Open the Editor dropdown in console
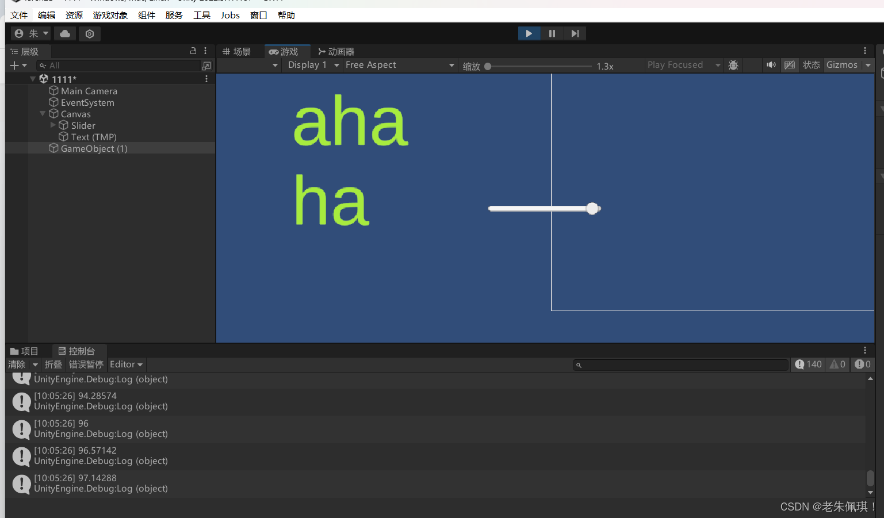 127,364
